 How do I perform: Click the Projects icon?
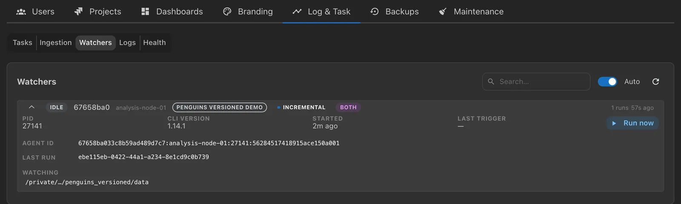pyautogui.click(x=78, y=11)
